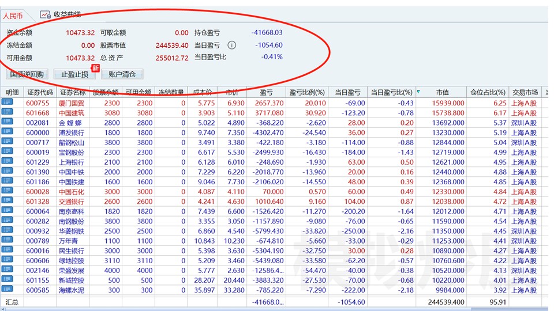Open detail icon for 绿地控股 row
Image resolution: width=554 pixels, height=311 pixels.
7,260
